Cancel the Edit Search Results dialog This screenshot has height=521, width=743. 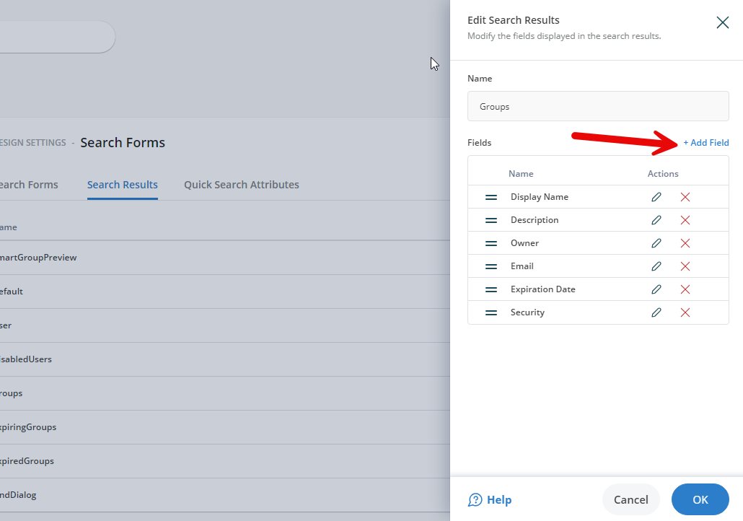[x=630, y=499]
